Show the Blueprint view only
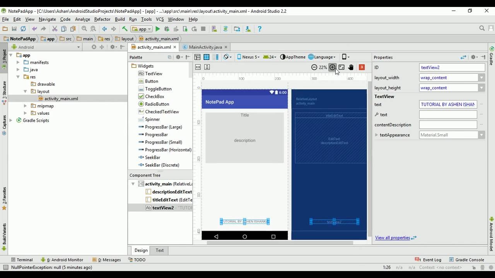This screenshot has height=278, width=495. coord(207,57)
